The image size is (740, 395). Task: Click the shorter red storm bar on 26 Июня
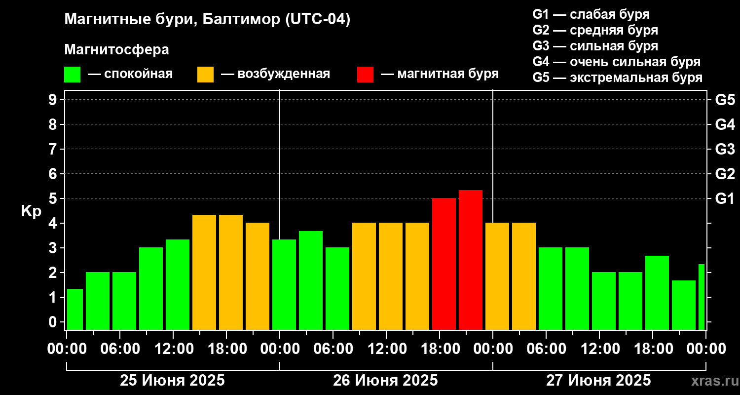tap(444, 264)
